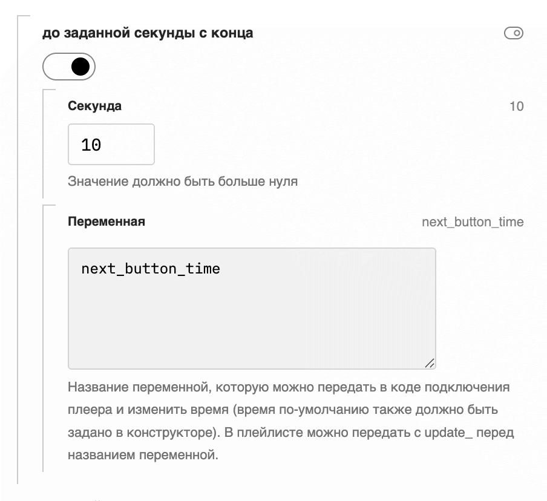Screen dimensions: 547x501
Task: Click the black knob of the toggle
Action: click(x=80, y=67)
